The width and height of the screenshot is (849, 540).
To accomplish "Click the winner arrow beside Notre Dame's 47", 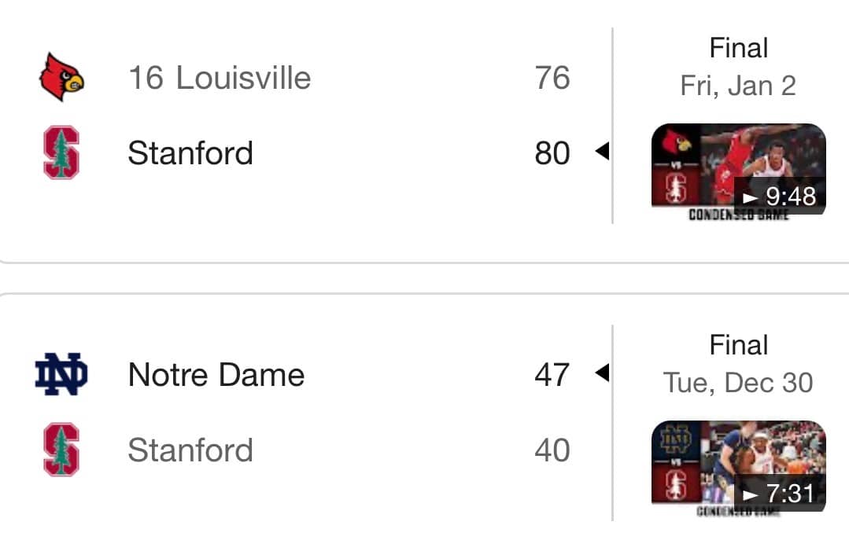I will click(x=602, y=373).
